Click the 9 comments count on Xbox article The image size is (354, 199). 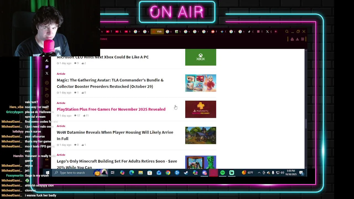coord(76,63)
